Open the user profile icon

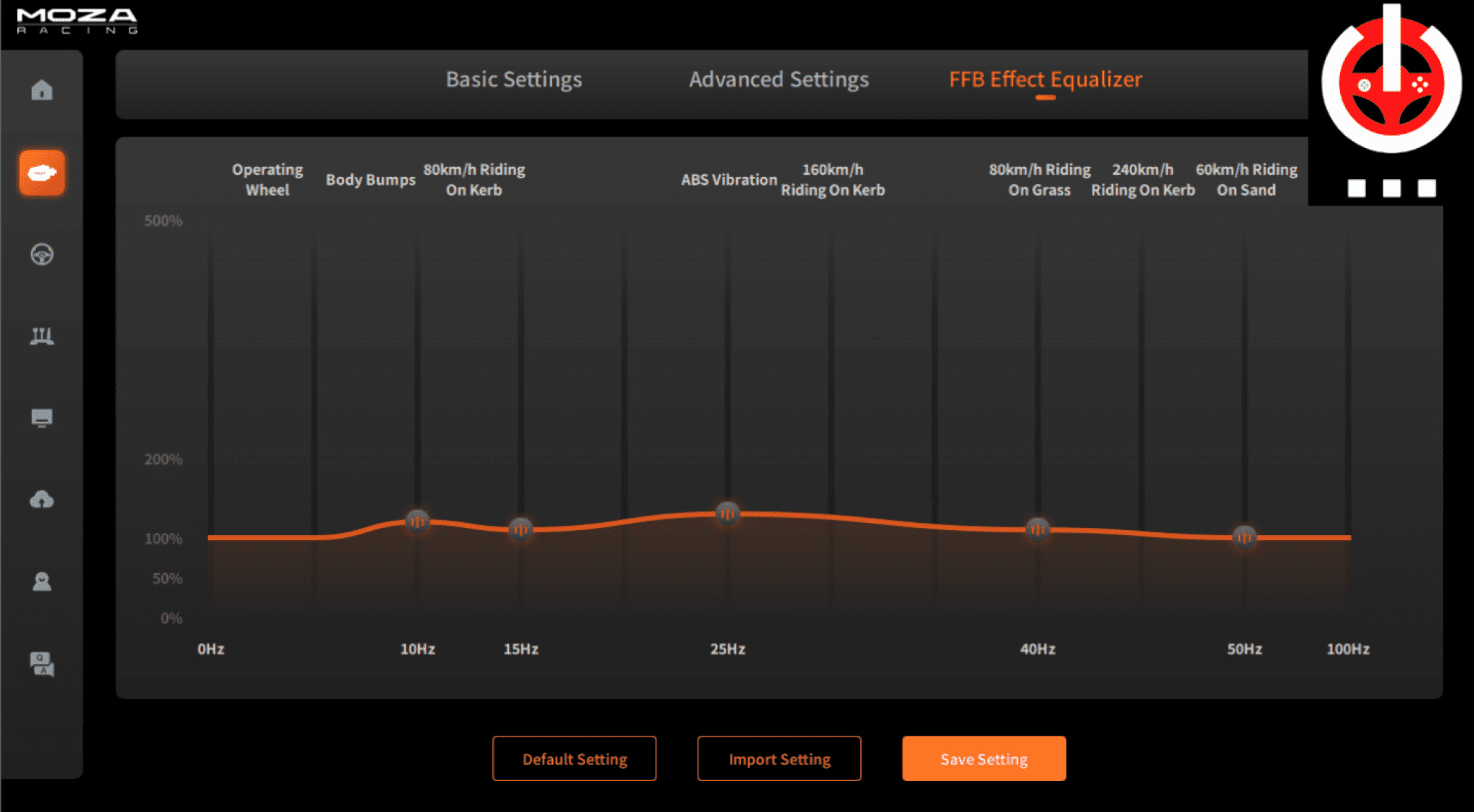(x=42, y=581)
